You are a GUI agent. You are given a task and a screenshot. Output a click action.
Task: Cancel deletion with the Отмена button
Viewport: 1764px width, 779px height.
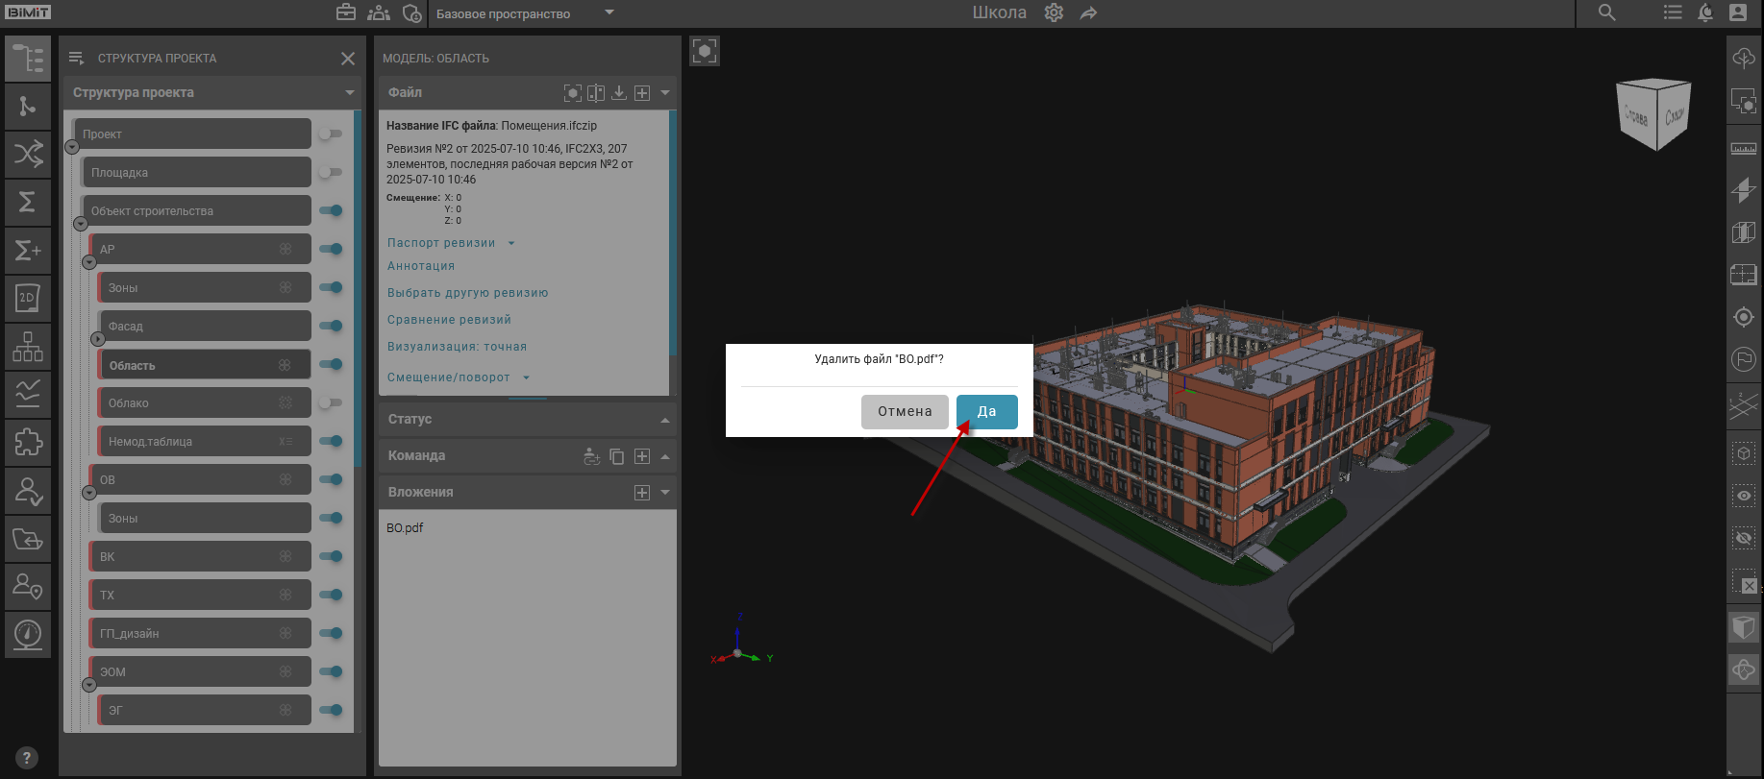tap(904, 411)
